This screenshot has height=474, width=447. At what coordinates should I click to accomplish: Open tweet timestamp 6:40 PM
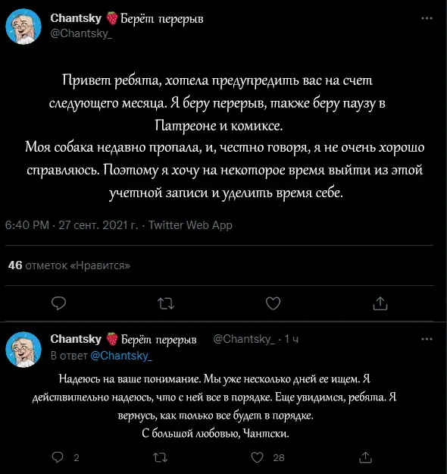(27, 225)
